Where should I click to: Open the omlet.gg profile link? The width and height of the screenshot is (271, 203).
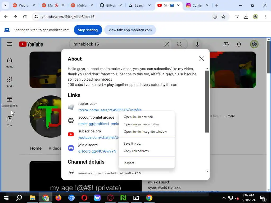[98, 124]
